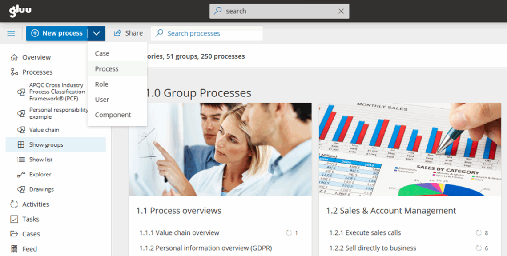Select Process in the dropdown menu

click(107, 69)
